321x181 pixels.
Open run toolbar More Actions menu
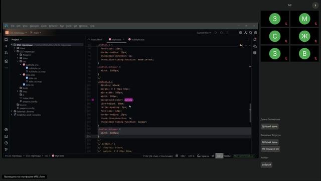tap(227, 33)
